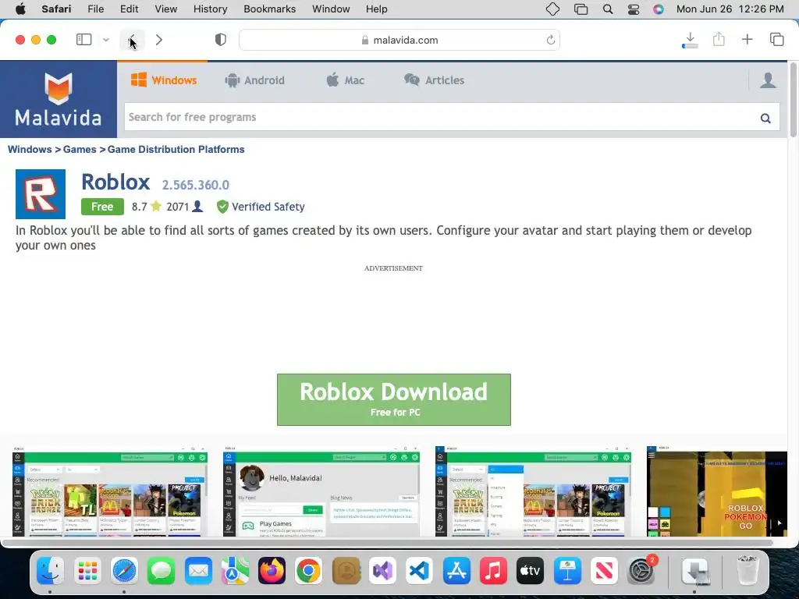Open the Help menu
The width and height of the screenshot is (799, 599).
click(377, 9)
